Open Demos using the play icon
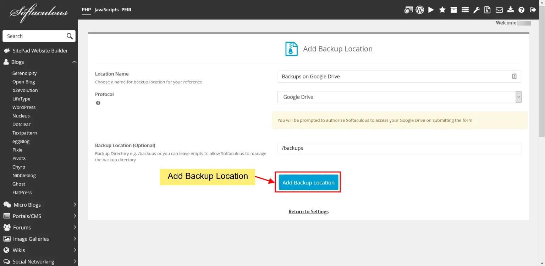The width and height of the screenshot is (545, 266). coord(431,10)
